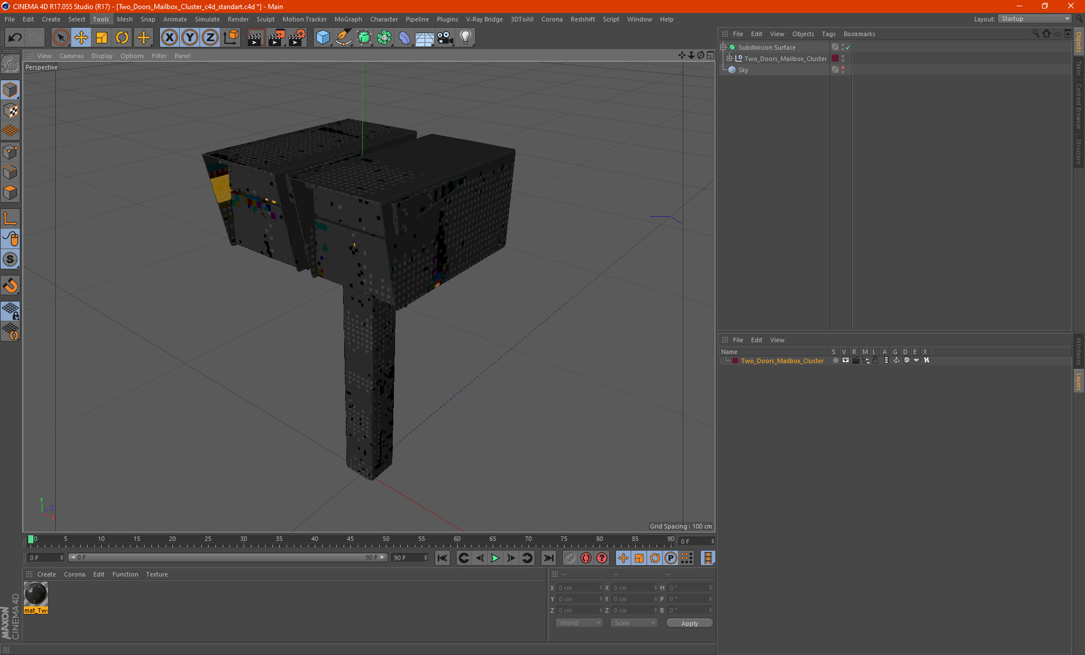Add a Floor environment object
This screenshot has width=1085, height=655.
pos(425,38)
